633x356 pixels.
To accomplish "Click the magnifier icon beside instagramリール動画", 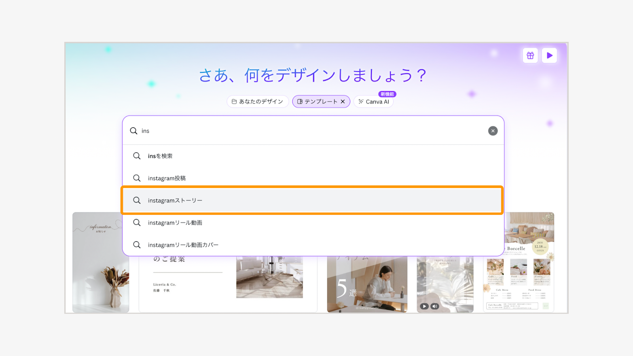I will tap(137, 222).
